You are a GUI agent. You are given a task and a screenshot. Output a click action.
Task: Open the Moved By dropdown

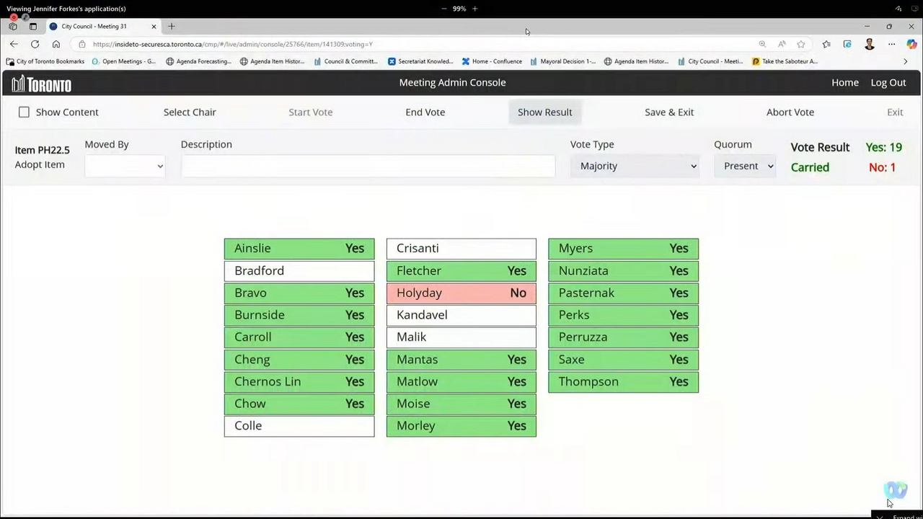(x=124, y=166)
